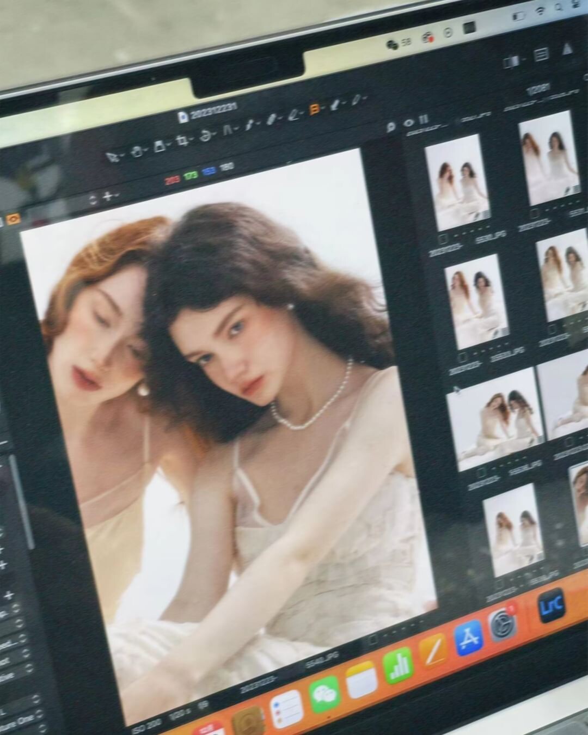This screenshot has width=588, height=735.
Task: Select the rotate straighten tool
Action: (205, 136)
